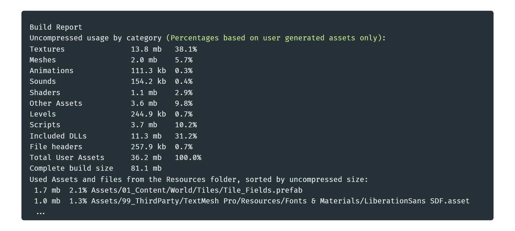Select the Animations 111.3 kb entry
Image resolution: width=515 pixels, height=231 pixels.
coord(148,71)
